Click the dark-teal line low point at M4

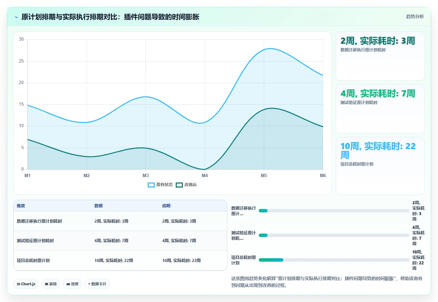coord(205,169)
